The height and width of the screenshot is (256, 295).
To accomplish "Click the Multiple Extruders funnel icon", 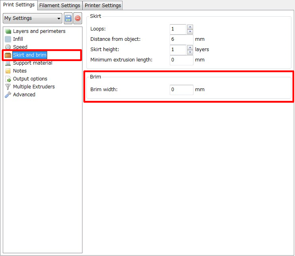I will tap(8, 87).
